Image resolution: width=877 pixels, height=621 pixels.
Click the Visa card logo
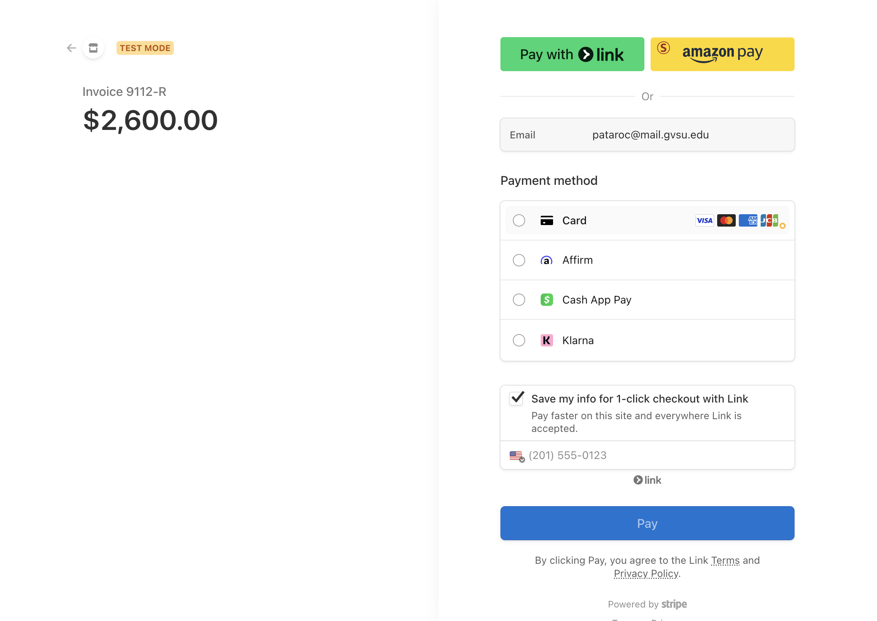click(704, 220)
